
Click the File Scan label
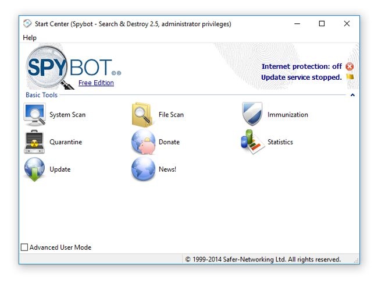(171, 115)
